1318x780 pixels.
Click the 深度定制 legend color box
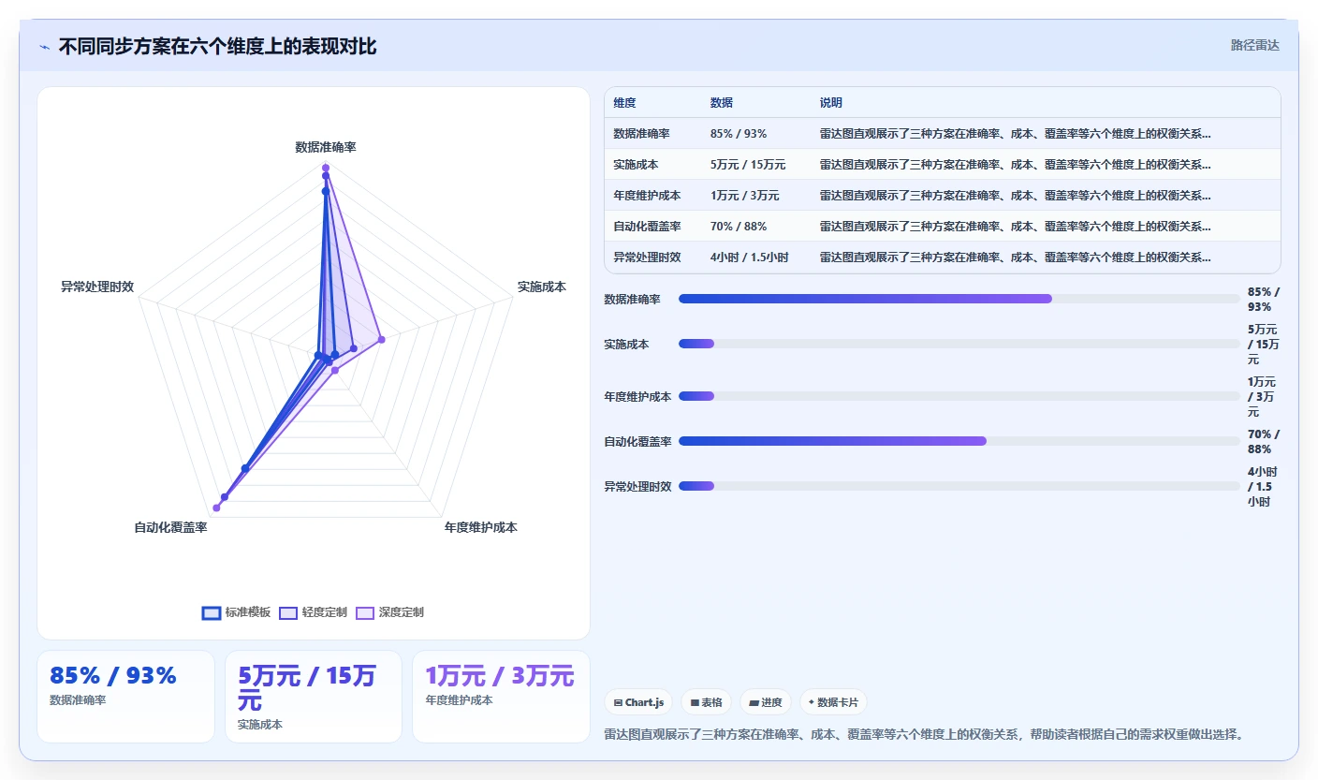pos(365,613)
